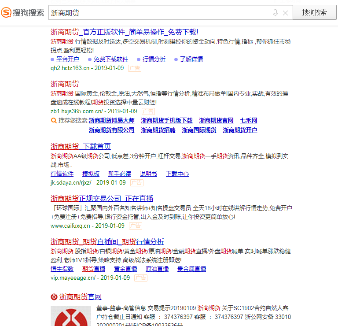Search suggestion 浙商期货开户

[240, 130]
